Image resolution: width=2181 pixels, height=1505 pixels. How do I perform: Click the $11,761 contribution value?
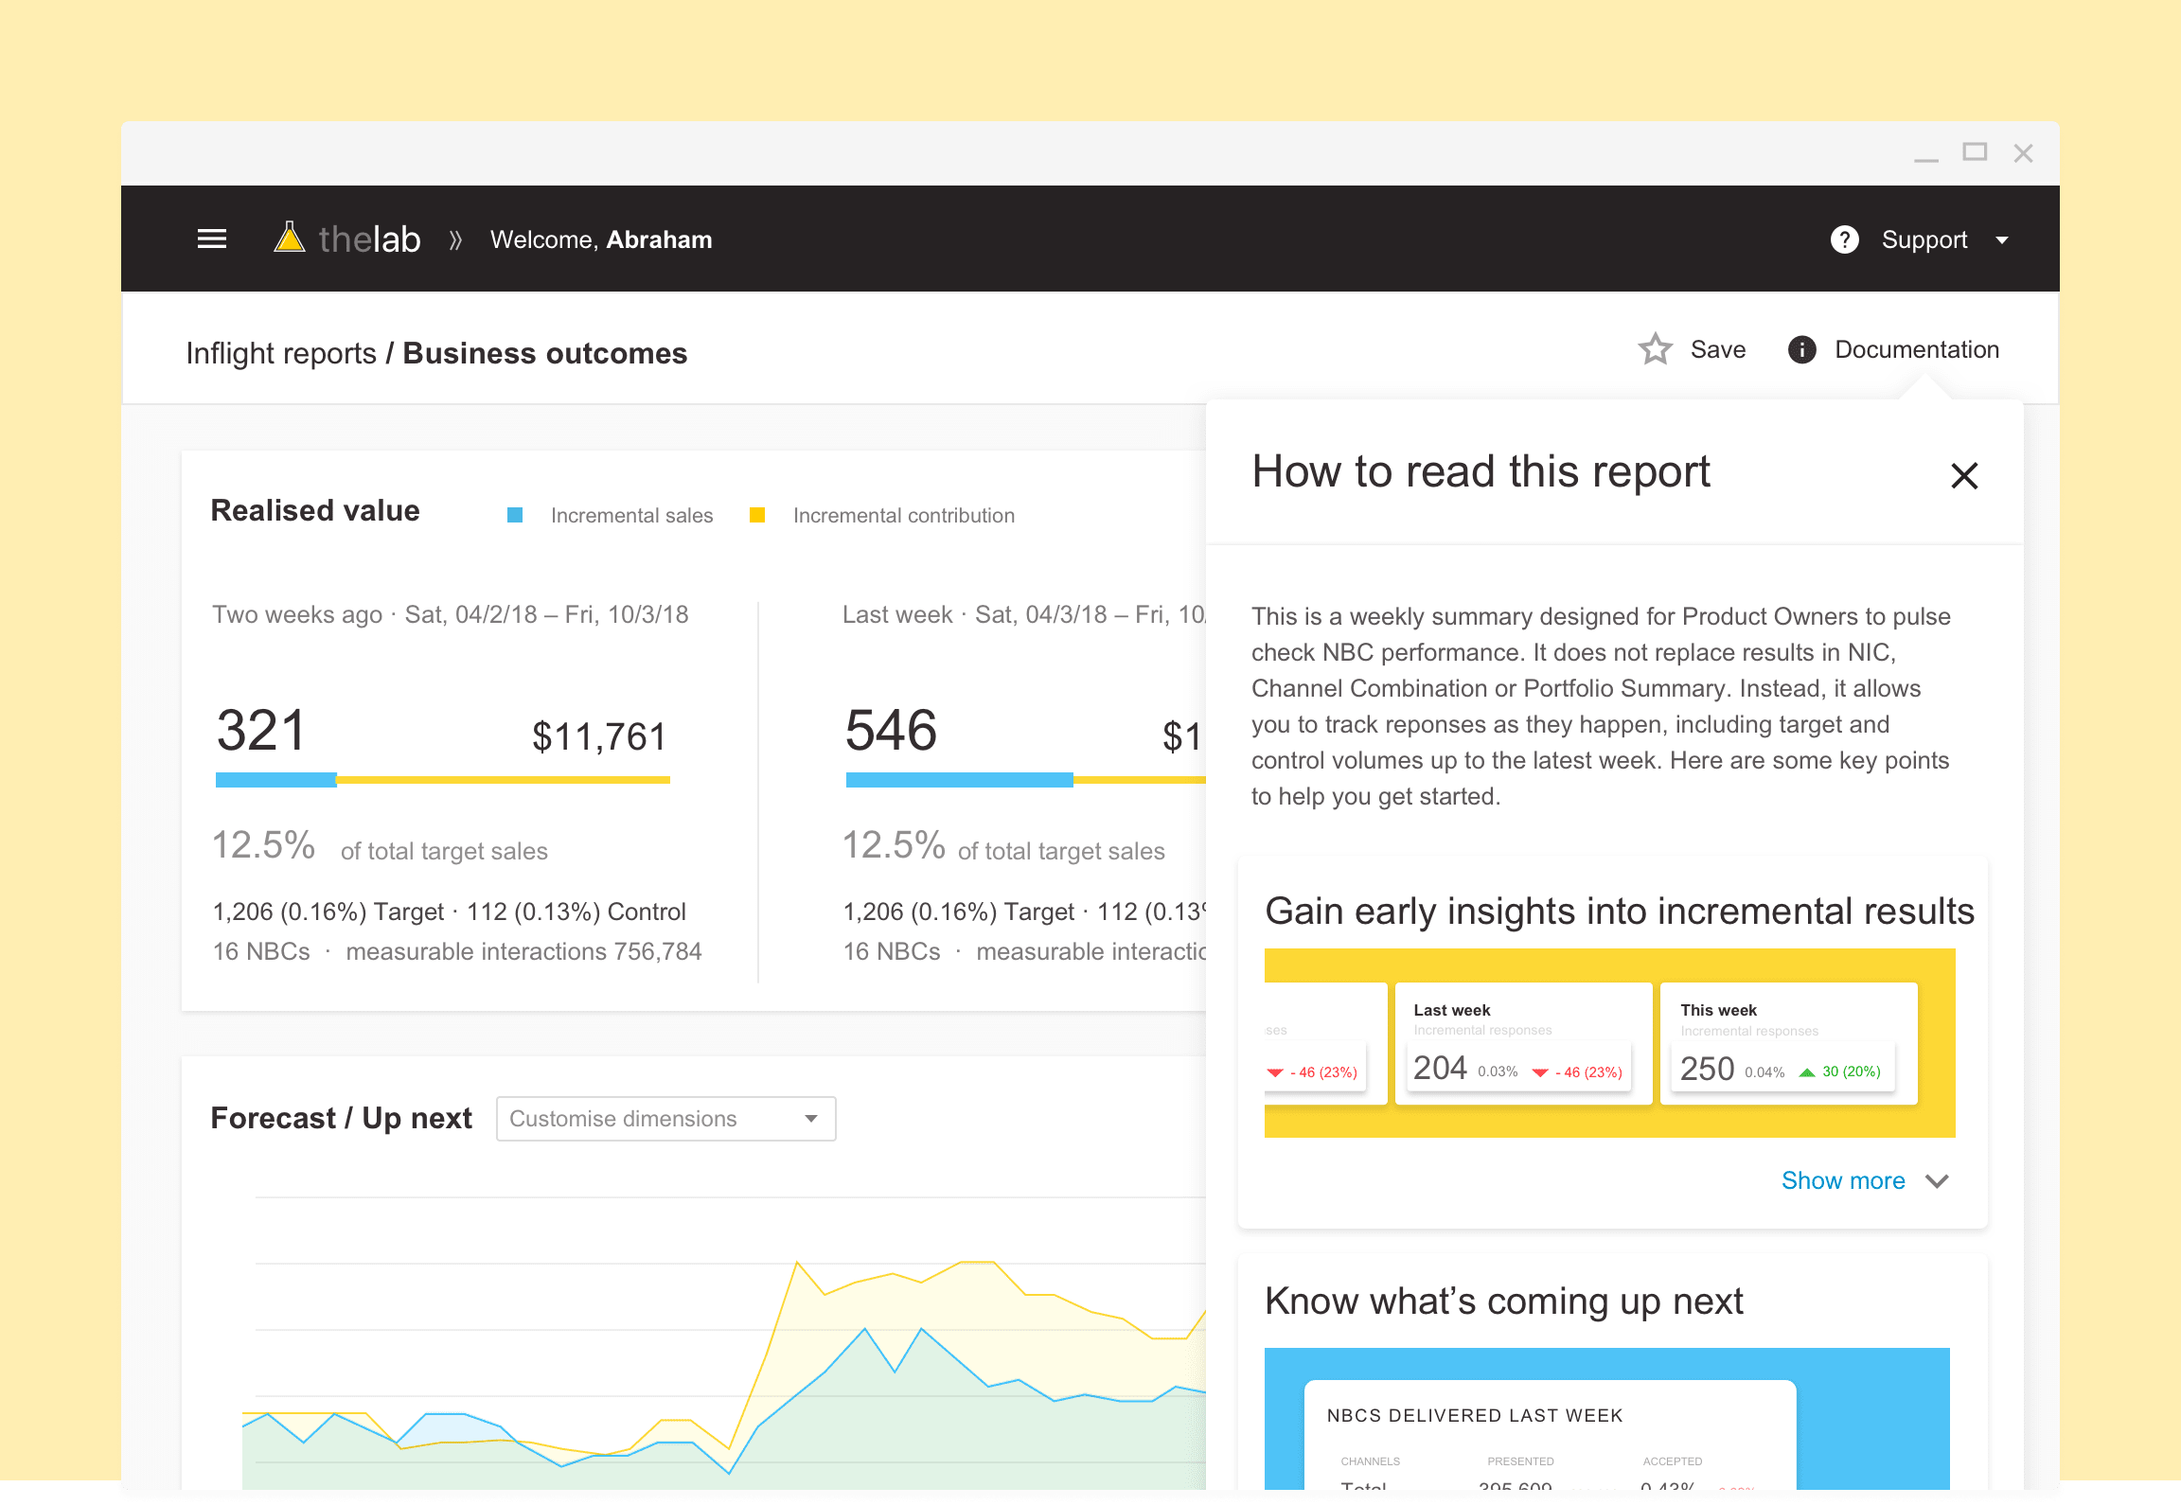coord(599,736)
